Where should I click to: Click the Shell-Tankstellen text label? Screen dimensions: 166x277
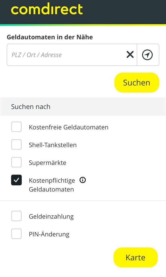pos(53,144)
